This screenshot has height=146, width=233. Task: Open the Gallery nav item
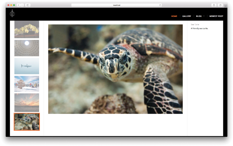[186, 16]
